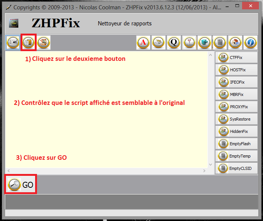The height and width of the screenshot is (221, 263).
Task: Click the third script toolbar button
Action: tap(44, 43)
